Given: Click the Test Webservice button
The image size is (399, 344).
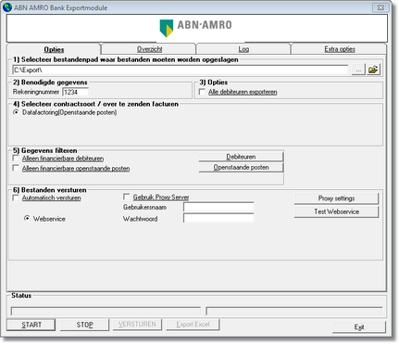Looking at the screenshot, I should (336, 211).
